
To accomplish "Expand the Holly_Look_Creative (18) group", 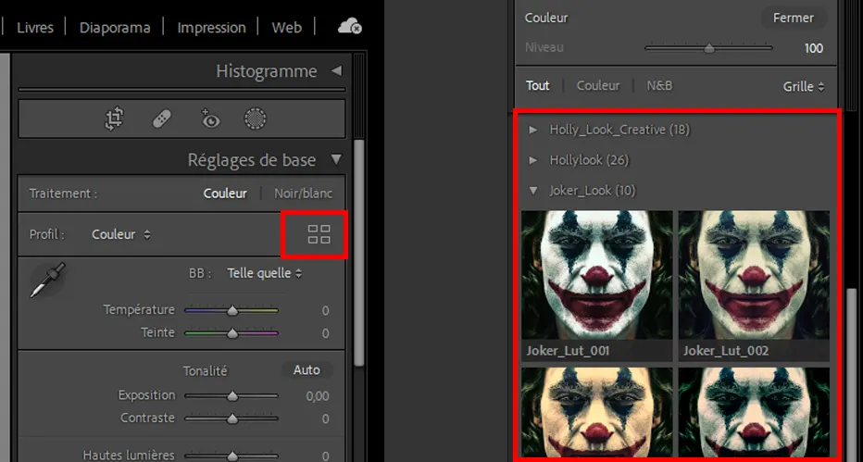I will [x=532, y=130].
